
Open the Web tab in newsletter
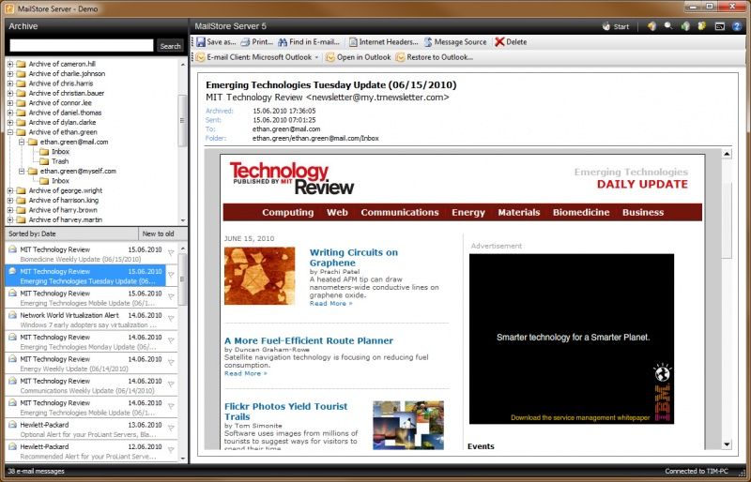(337, 213)
